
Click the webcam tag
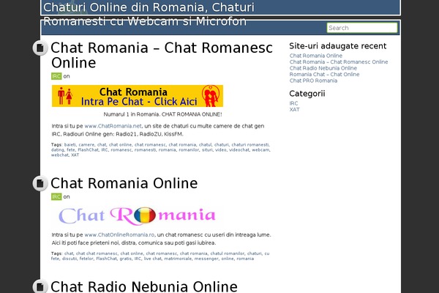click(x=260, y=150)
